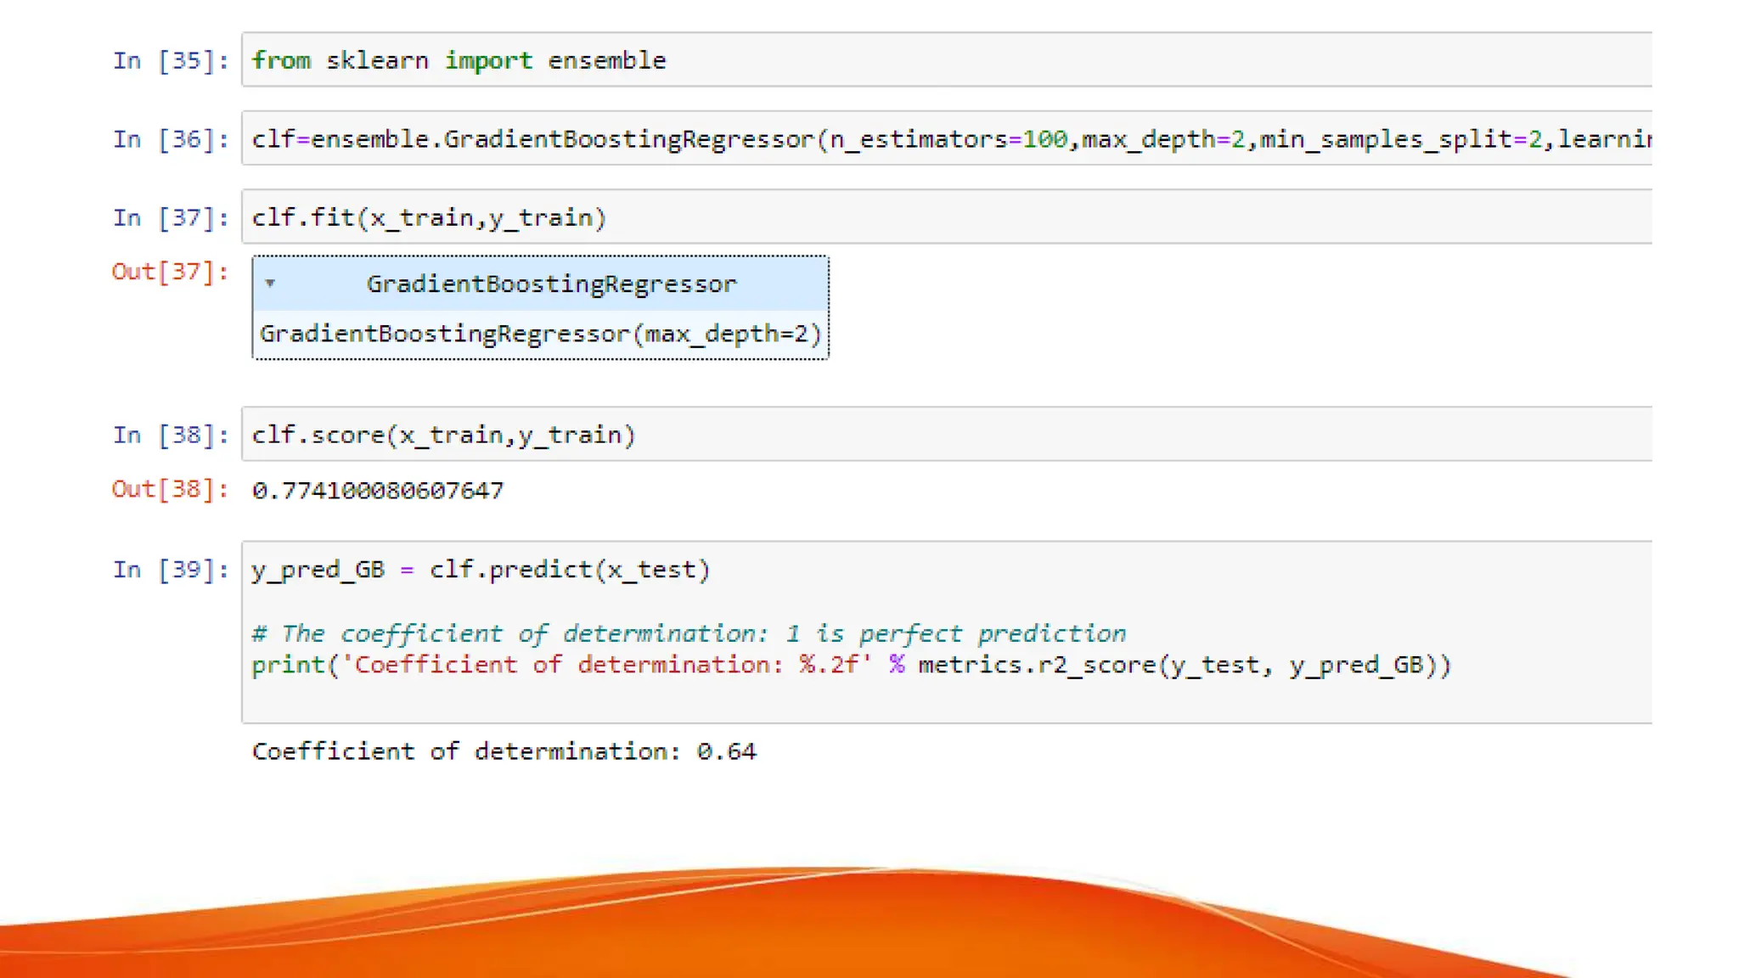1739x978 pixels.
Task: Click the 0.774100080607647 score output
Action: (378, 491)
